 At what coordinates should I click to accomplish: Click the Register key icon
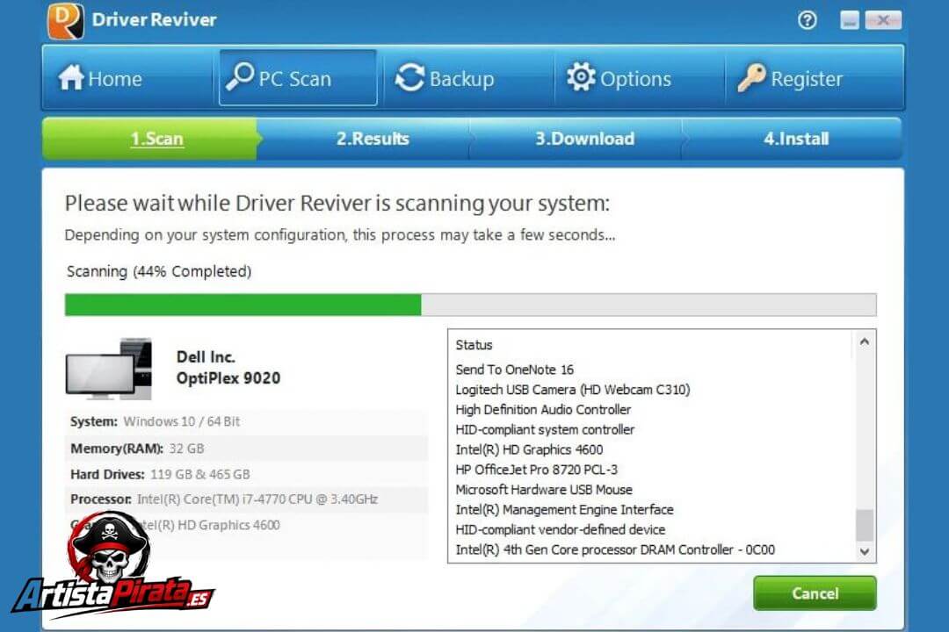751,77
